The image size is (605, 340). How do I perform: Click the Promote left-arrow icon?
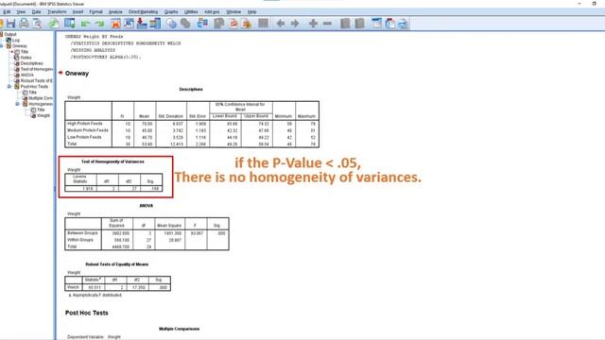coord(281,24)
